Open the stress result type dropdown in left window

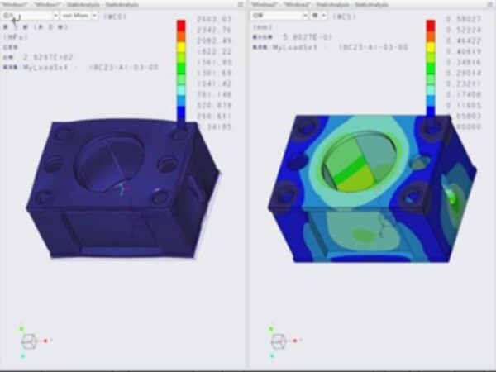(29, 15)
